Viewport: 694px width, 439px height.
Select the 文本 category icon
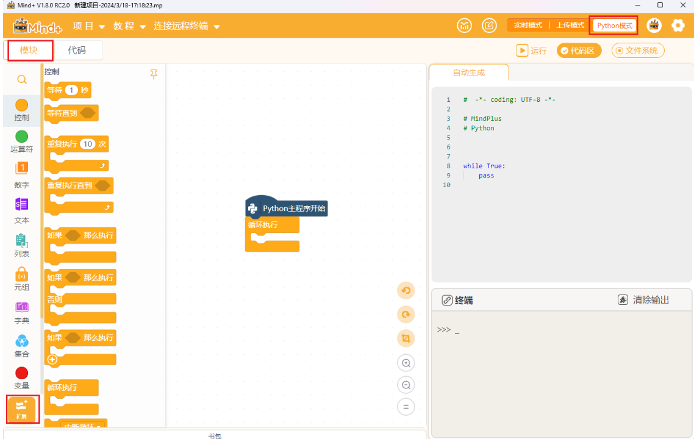(22, 204)
